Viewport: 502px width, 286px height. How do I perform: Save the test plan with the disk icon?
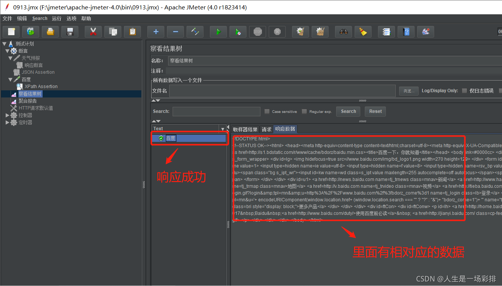pos(70,32)
